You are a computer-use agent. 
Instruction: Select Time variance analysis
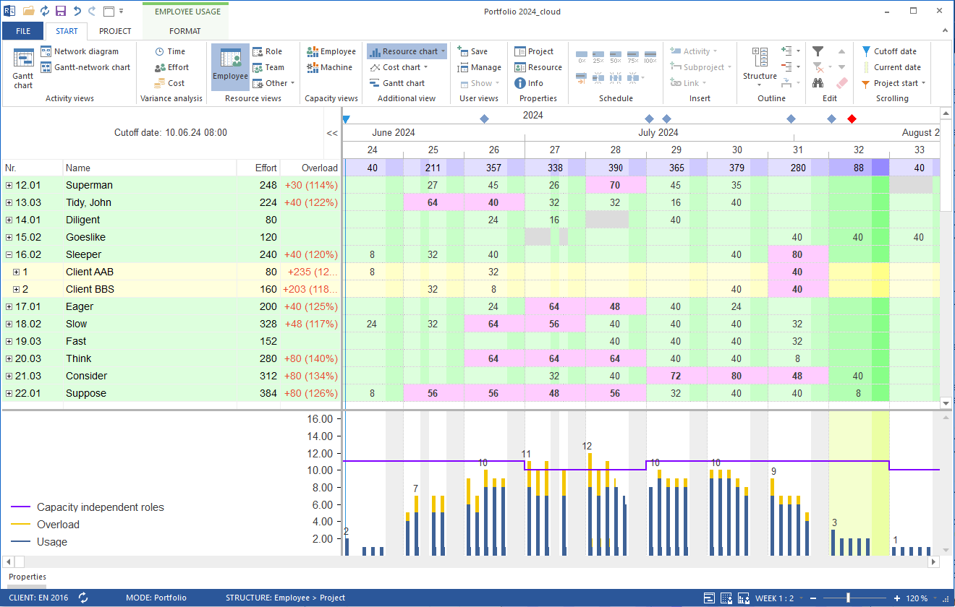click(170, 51)
